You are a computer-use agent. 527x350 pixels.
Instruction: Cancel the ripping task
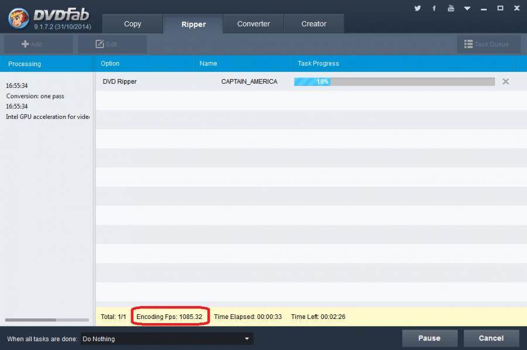click(x=491, y=338)
